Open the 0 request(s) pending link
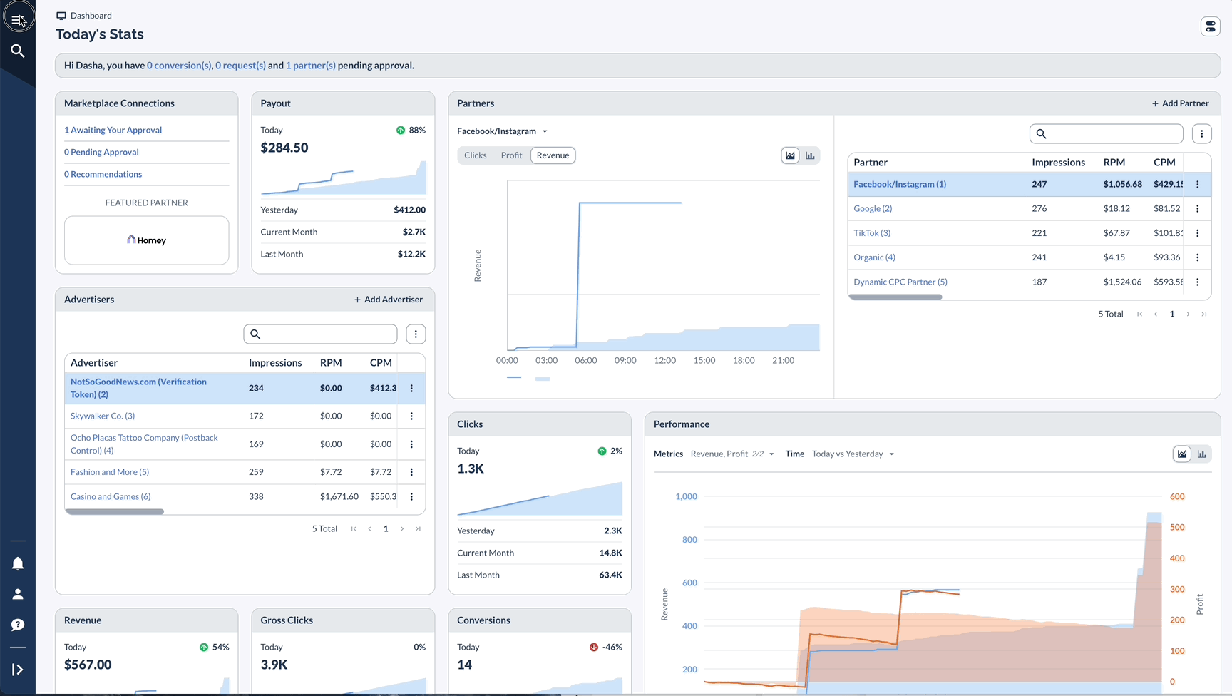 point(240,66)
